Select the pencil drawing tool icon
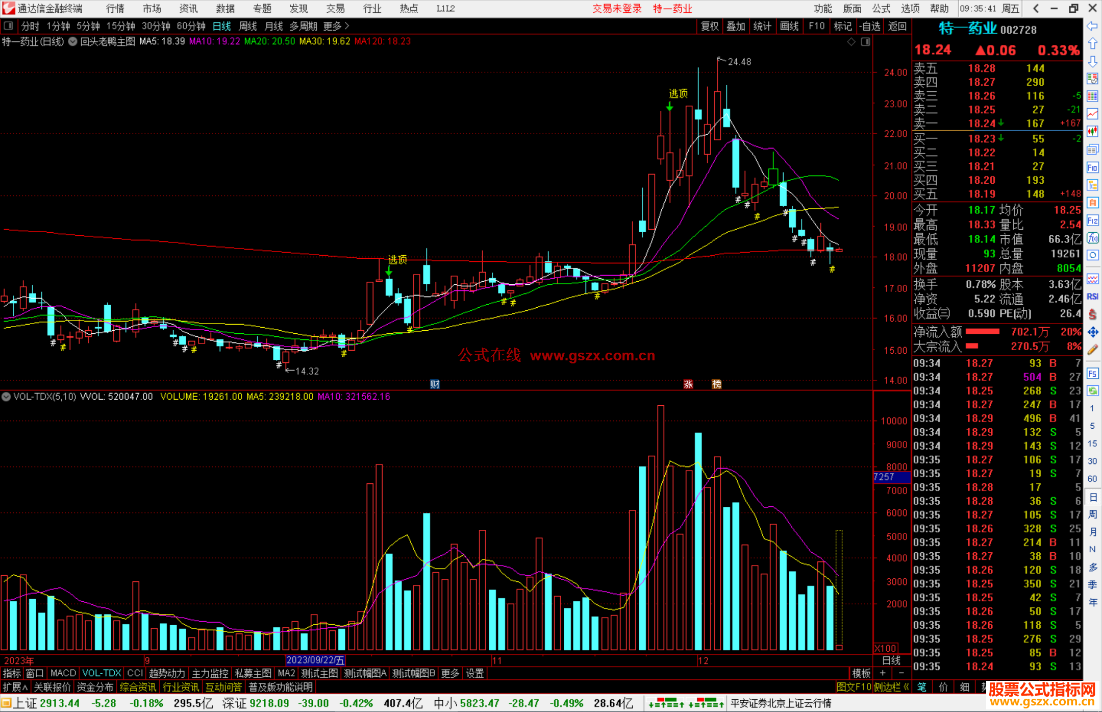 pos(1092,350)
